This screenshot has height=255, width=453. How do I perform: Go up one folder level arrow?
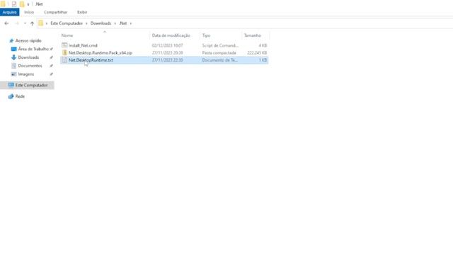point(32,23)
